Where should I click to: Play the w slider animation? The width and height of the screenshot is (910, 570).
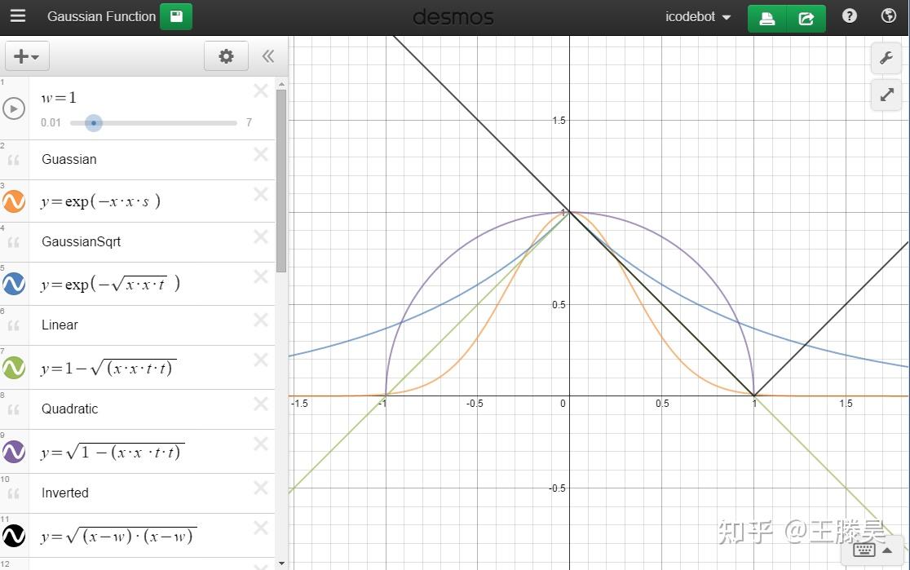pos(14,108)
